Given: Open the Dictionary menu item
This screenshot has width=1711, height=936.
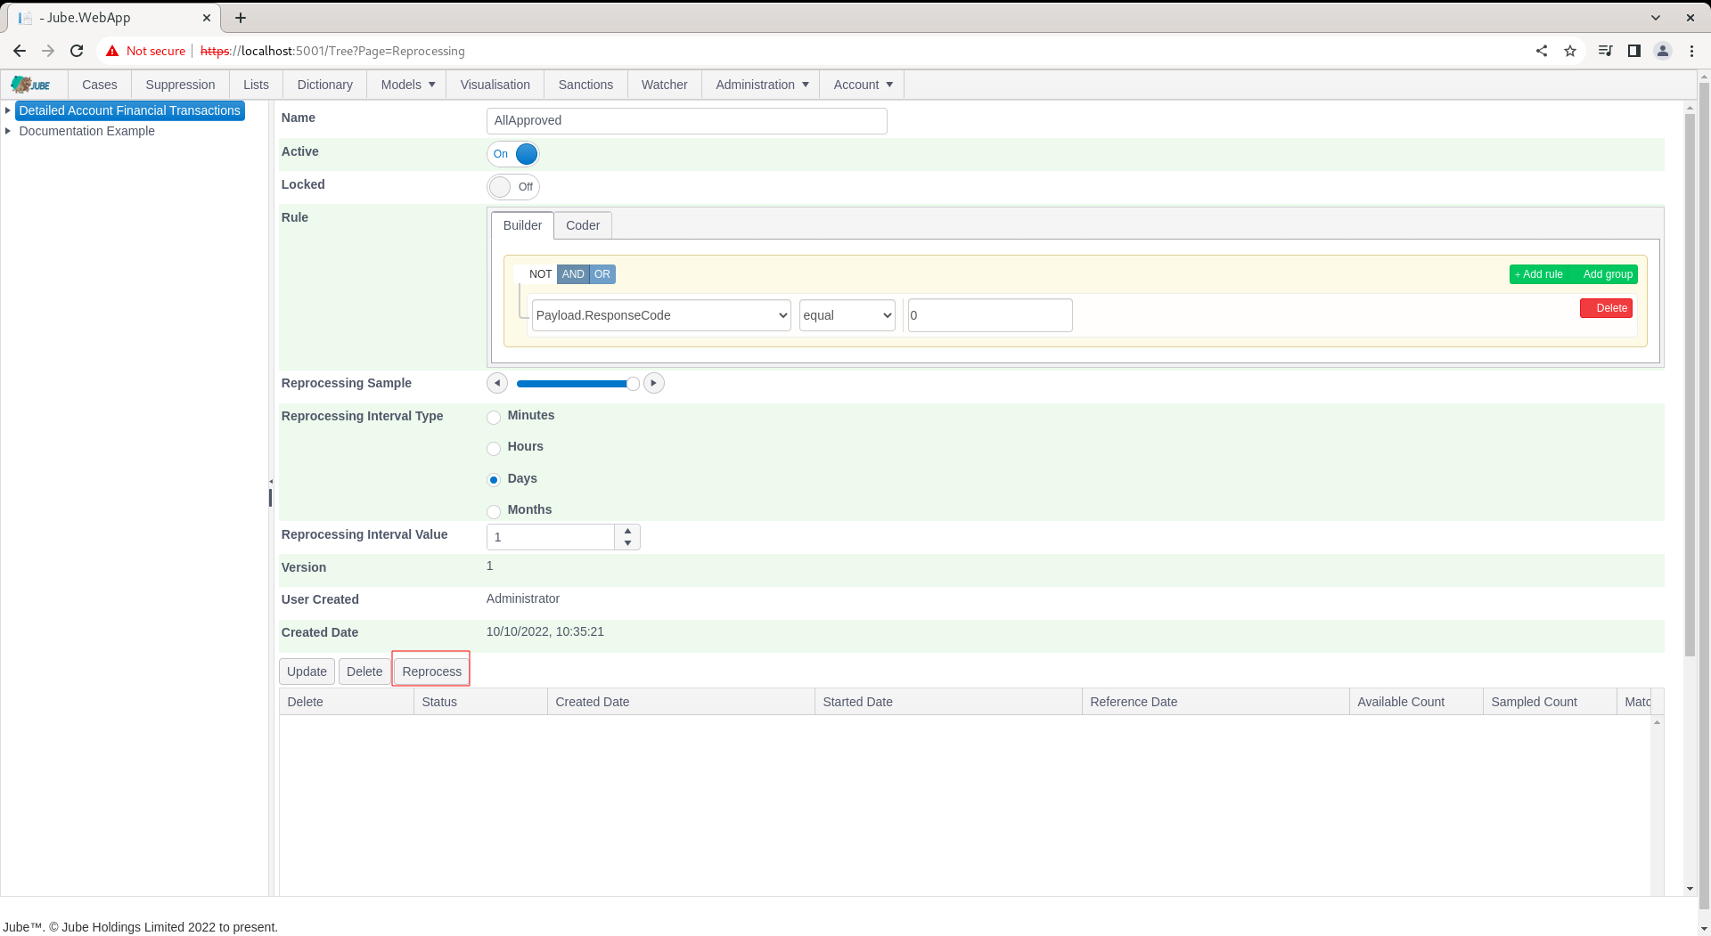Looking at the screenshot, I should (x=324, y=85).
